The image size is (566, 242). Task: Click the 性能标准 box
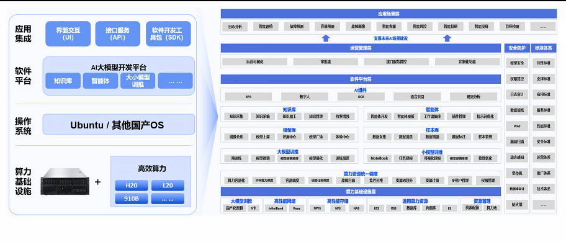click(544, 126)
